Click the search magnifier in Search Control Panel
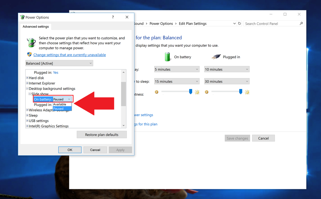This screenshot has width=321, height=199. click(301, 23)
